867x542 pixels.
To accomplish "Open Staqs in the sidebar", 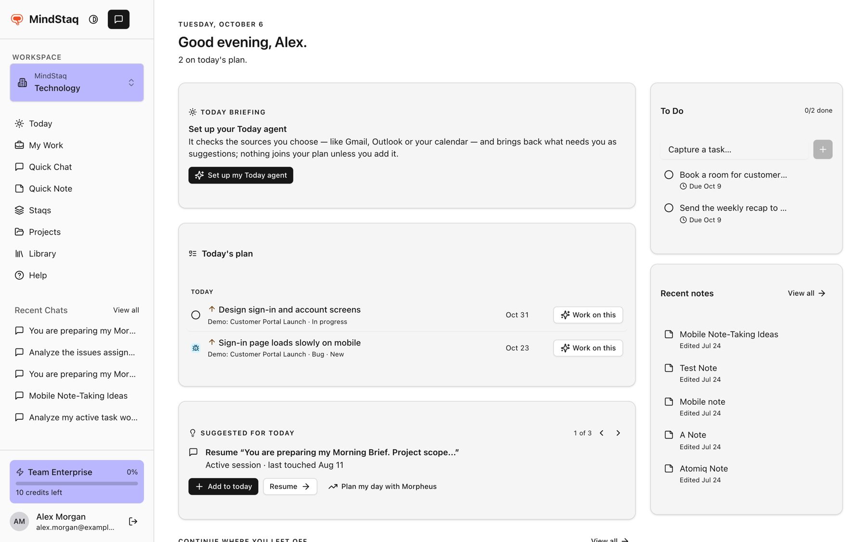I will 77,211.
